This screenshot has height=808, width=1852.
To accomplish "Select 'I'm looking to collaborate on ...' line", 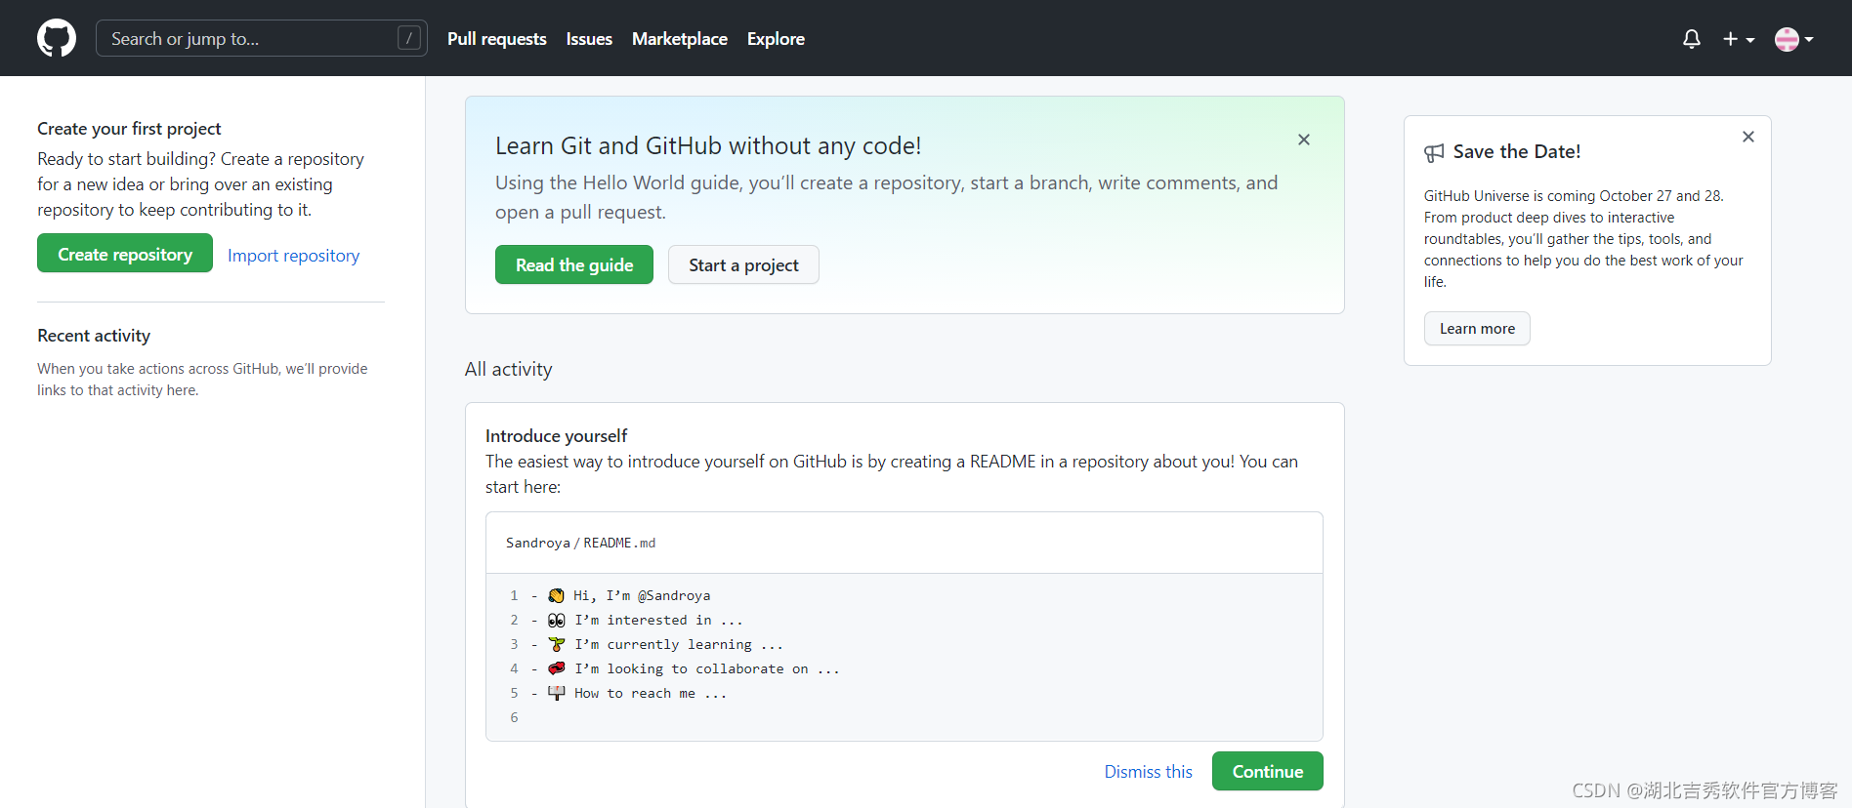I will click(706, 668).
